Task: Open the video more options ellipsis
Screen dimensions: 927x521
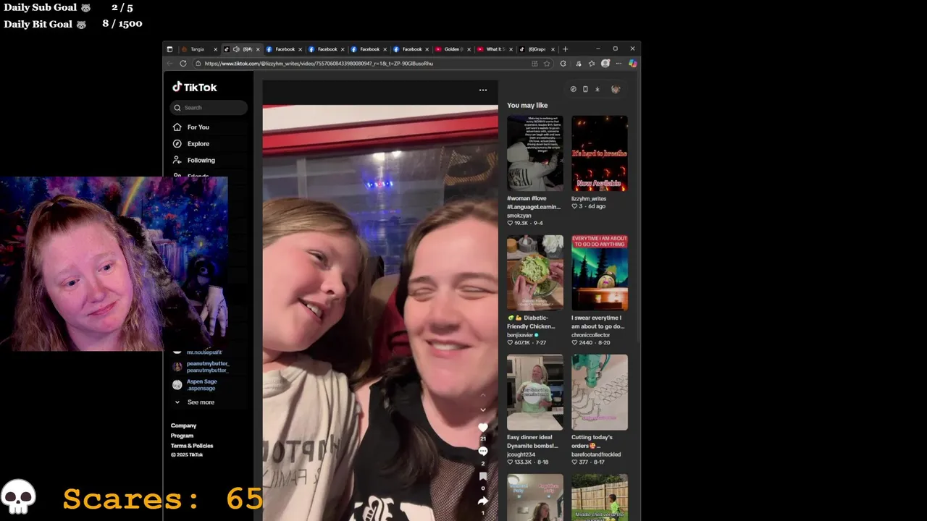Action: point(483,90)
